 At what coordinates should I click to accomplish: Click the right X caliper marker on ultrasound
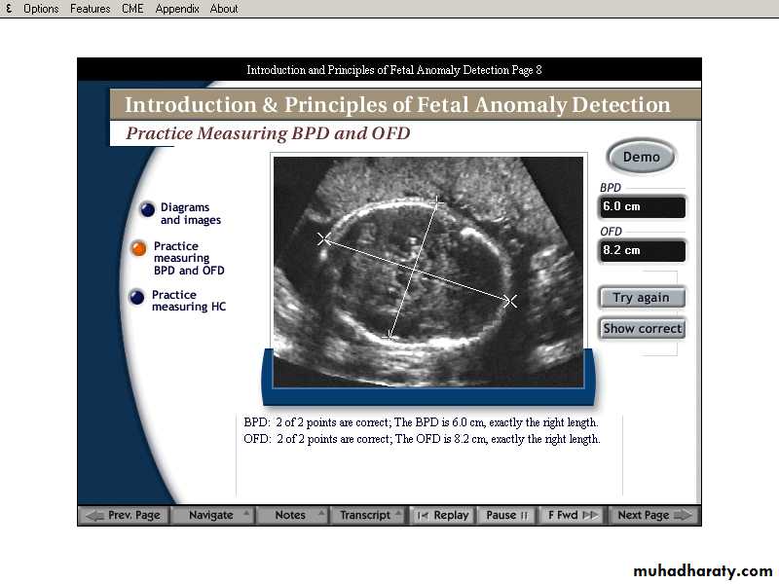coord(509,301)
